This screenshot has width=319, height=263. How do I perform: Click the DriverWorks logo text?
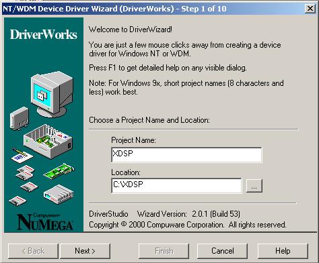[44, 35]
